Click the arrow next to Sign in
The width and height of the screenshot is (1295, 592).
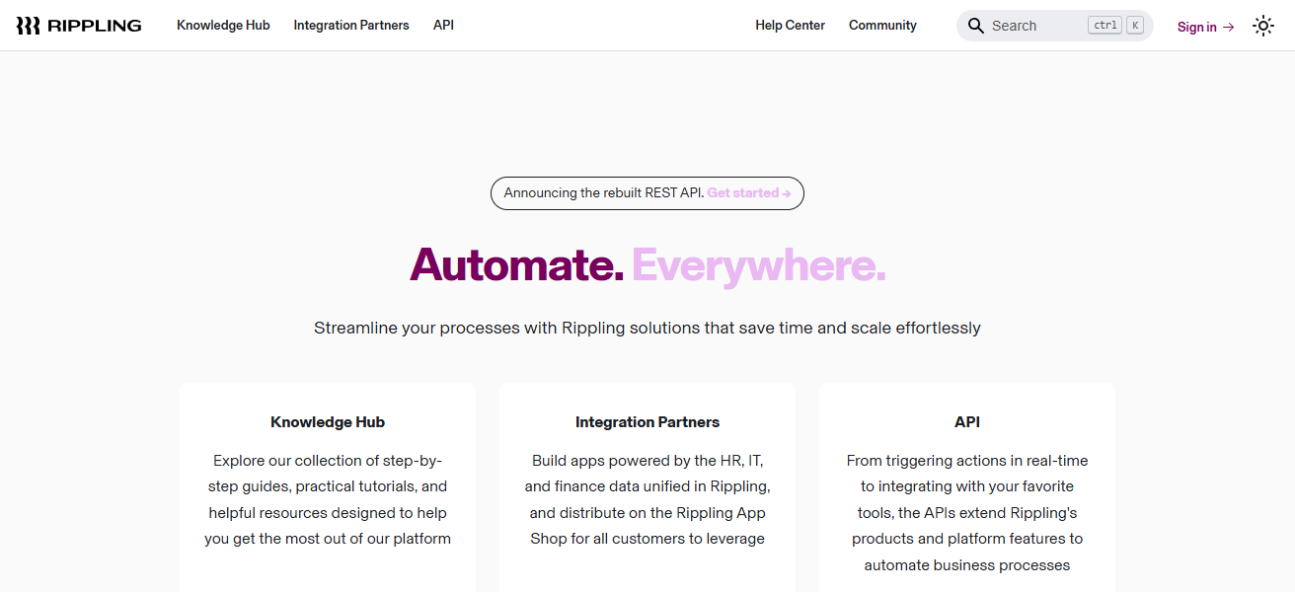click(1229, 27)
